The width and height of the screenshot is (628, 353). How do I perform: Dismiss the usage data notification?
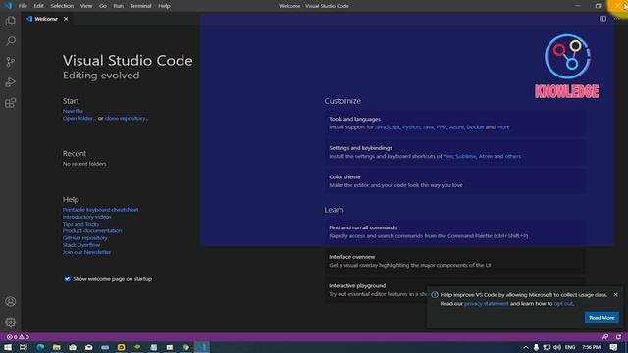pyautogui.click(x=615, y=295)
